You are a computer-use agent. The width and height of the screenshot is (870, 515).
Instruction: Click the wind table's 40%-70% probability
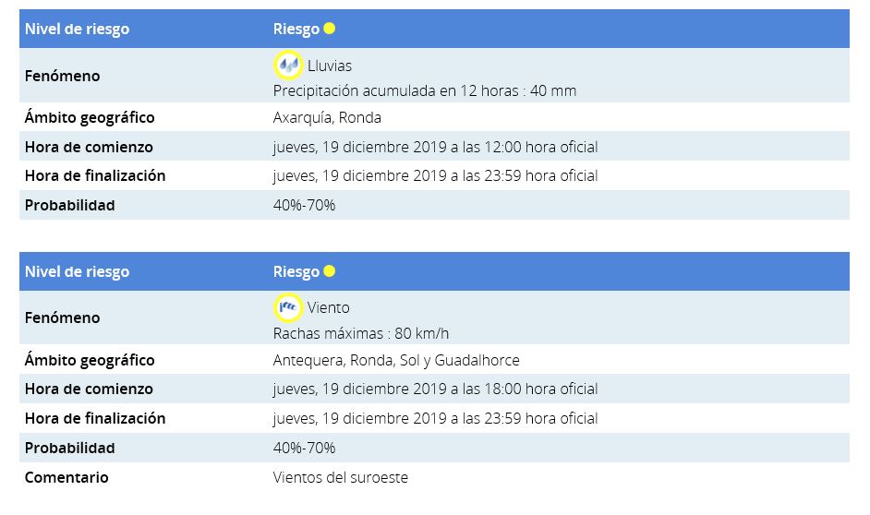pos(304,448)
